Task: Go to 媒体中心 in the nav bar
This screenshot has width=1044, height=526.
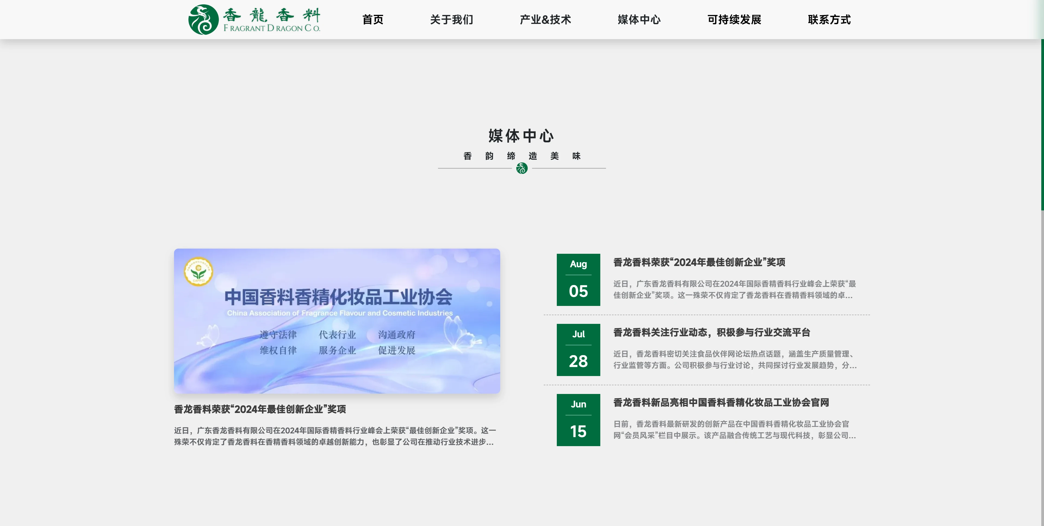Action: [639, 20]
